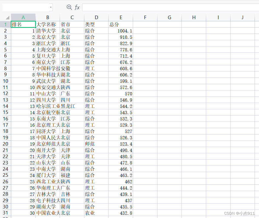This screenshot has width=259, height=218.
Task: Select the cell '厦门大学'
Action: pos(48,175)
